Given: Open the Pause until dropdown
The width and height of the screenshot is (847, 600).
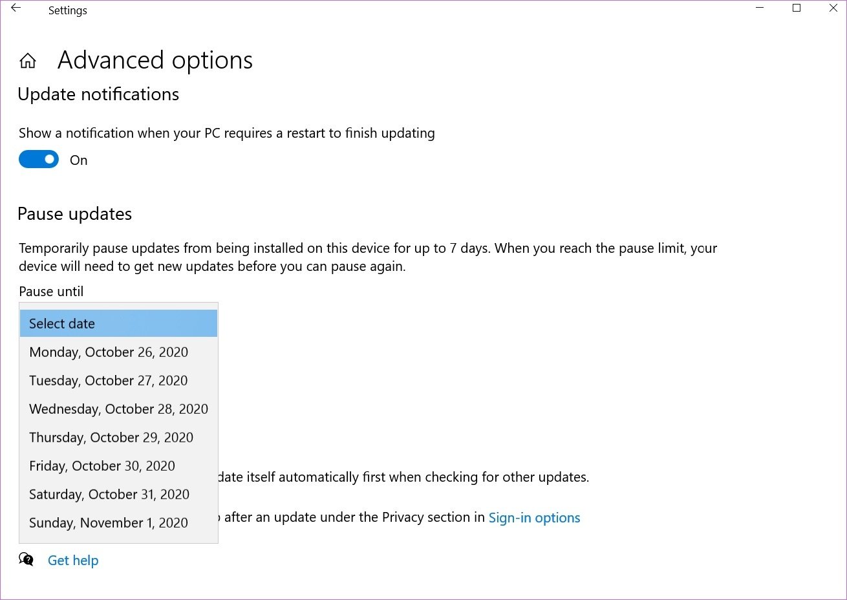Looking at the screenshot, I should [118, 323].
